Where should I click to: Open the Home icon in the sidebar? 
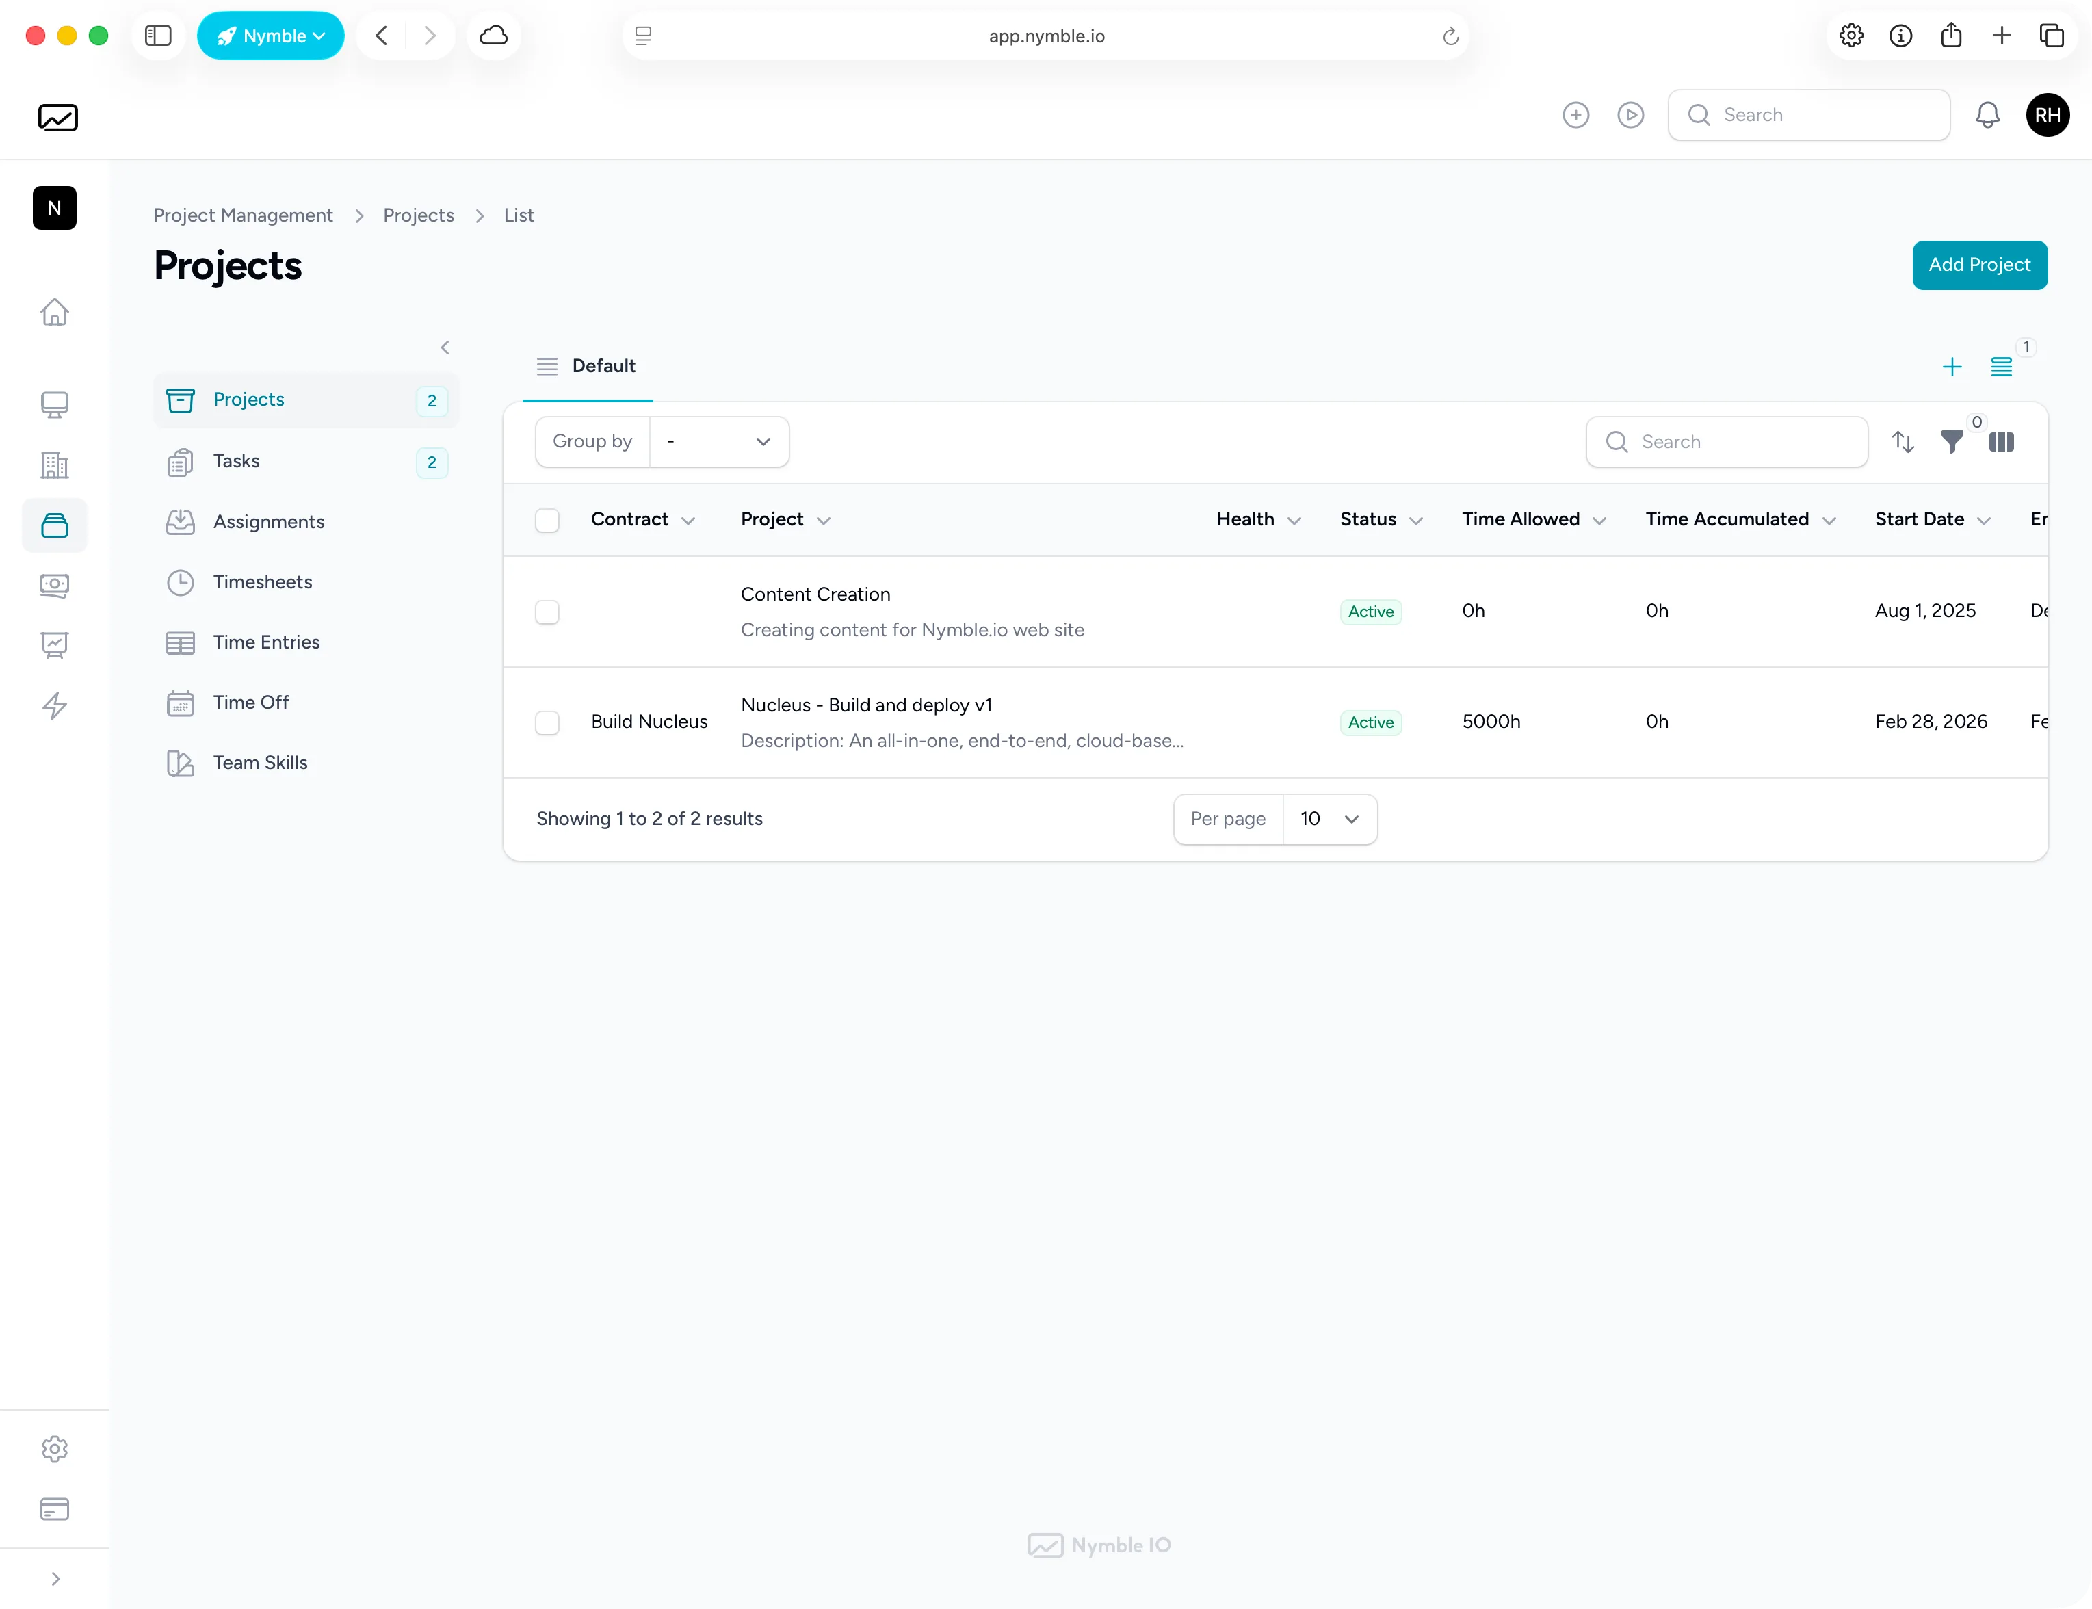[x=55, y=313]
